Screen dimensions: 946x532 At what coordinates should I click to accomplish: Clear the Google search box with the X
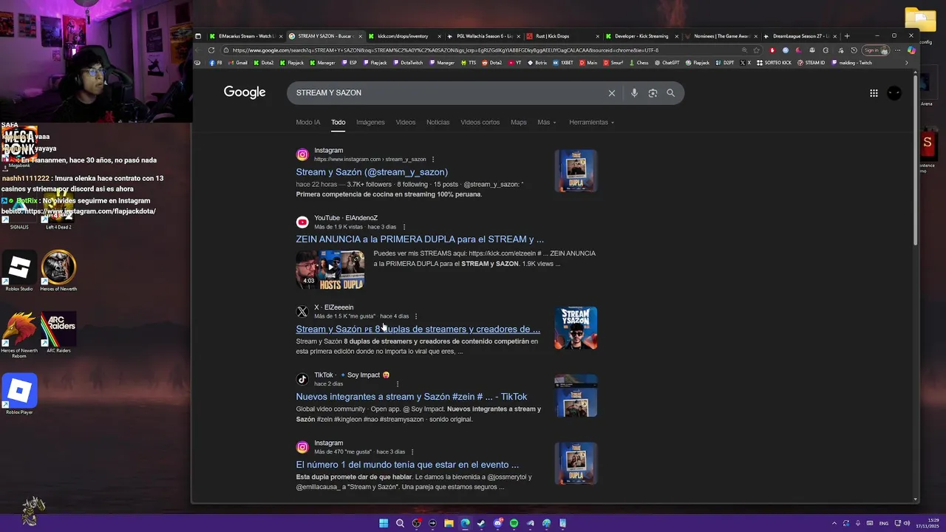point(611,93)
